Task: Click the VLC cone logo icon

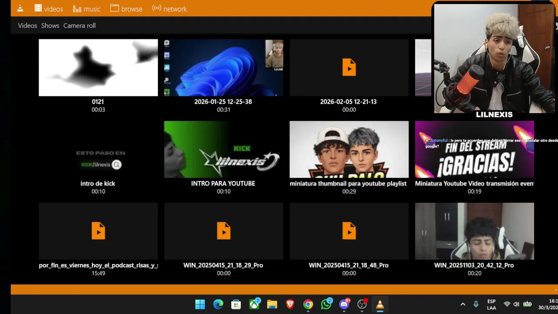Action: pyautogui.click(x=20, y=8)
